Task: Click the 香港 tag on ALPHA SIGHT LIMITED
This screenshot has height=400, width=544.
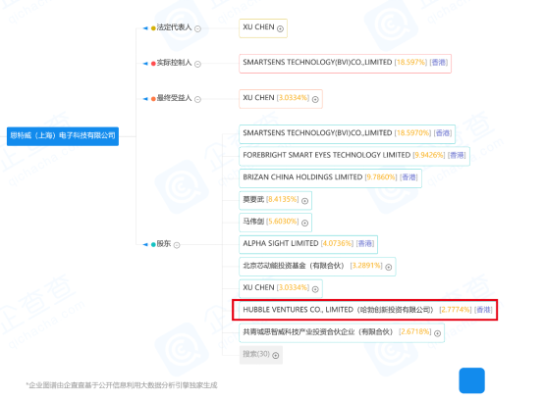Action: (x=365, y=243)
